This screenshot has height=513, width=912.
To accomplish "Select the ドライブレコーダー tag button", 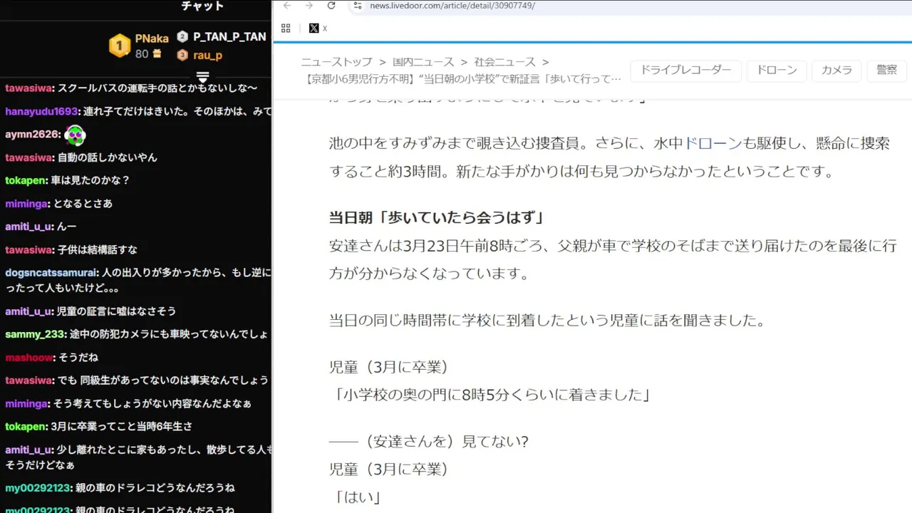I will 686,70.
